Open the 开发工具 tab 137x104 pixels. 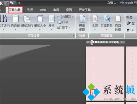[x=85, y=10]
